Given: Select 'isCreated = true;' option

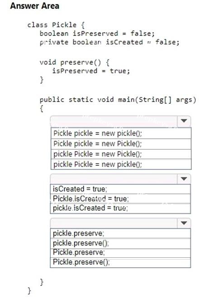Looking at the screenshot, I should click(x=120, y=189).
